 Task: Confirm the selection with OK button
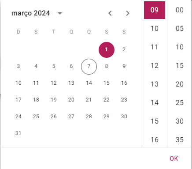click(x=174, y=158)
